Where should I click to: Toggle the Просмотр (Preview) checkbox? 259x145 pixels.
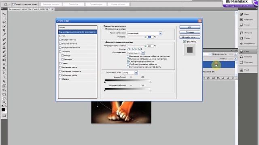(185, 41)
